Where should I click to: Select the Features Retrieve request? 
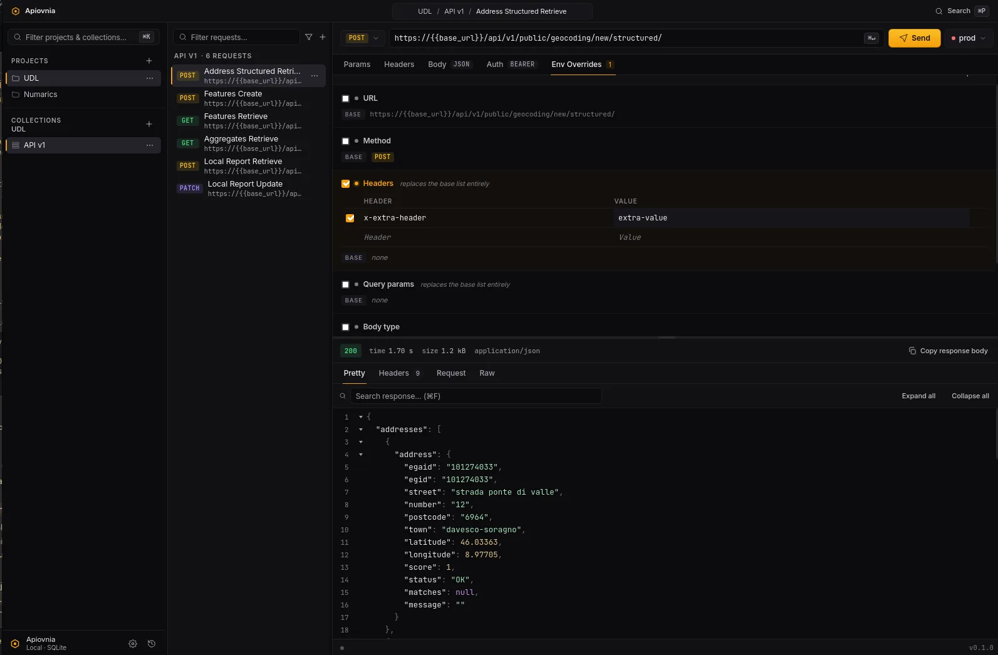coord(249,121)
